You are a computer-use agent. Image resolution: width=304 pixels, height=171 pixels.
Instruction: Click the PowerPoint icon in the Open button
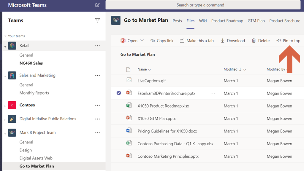[x=123, y=41]
